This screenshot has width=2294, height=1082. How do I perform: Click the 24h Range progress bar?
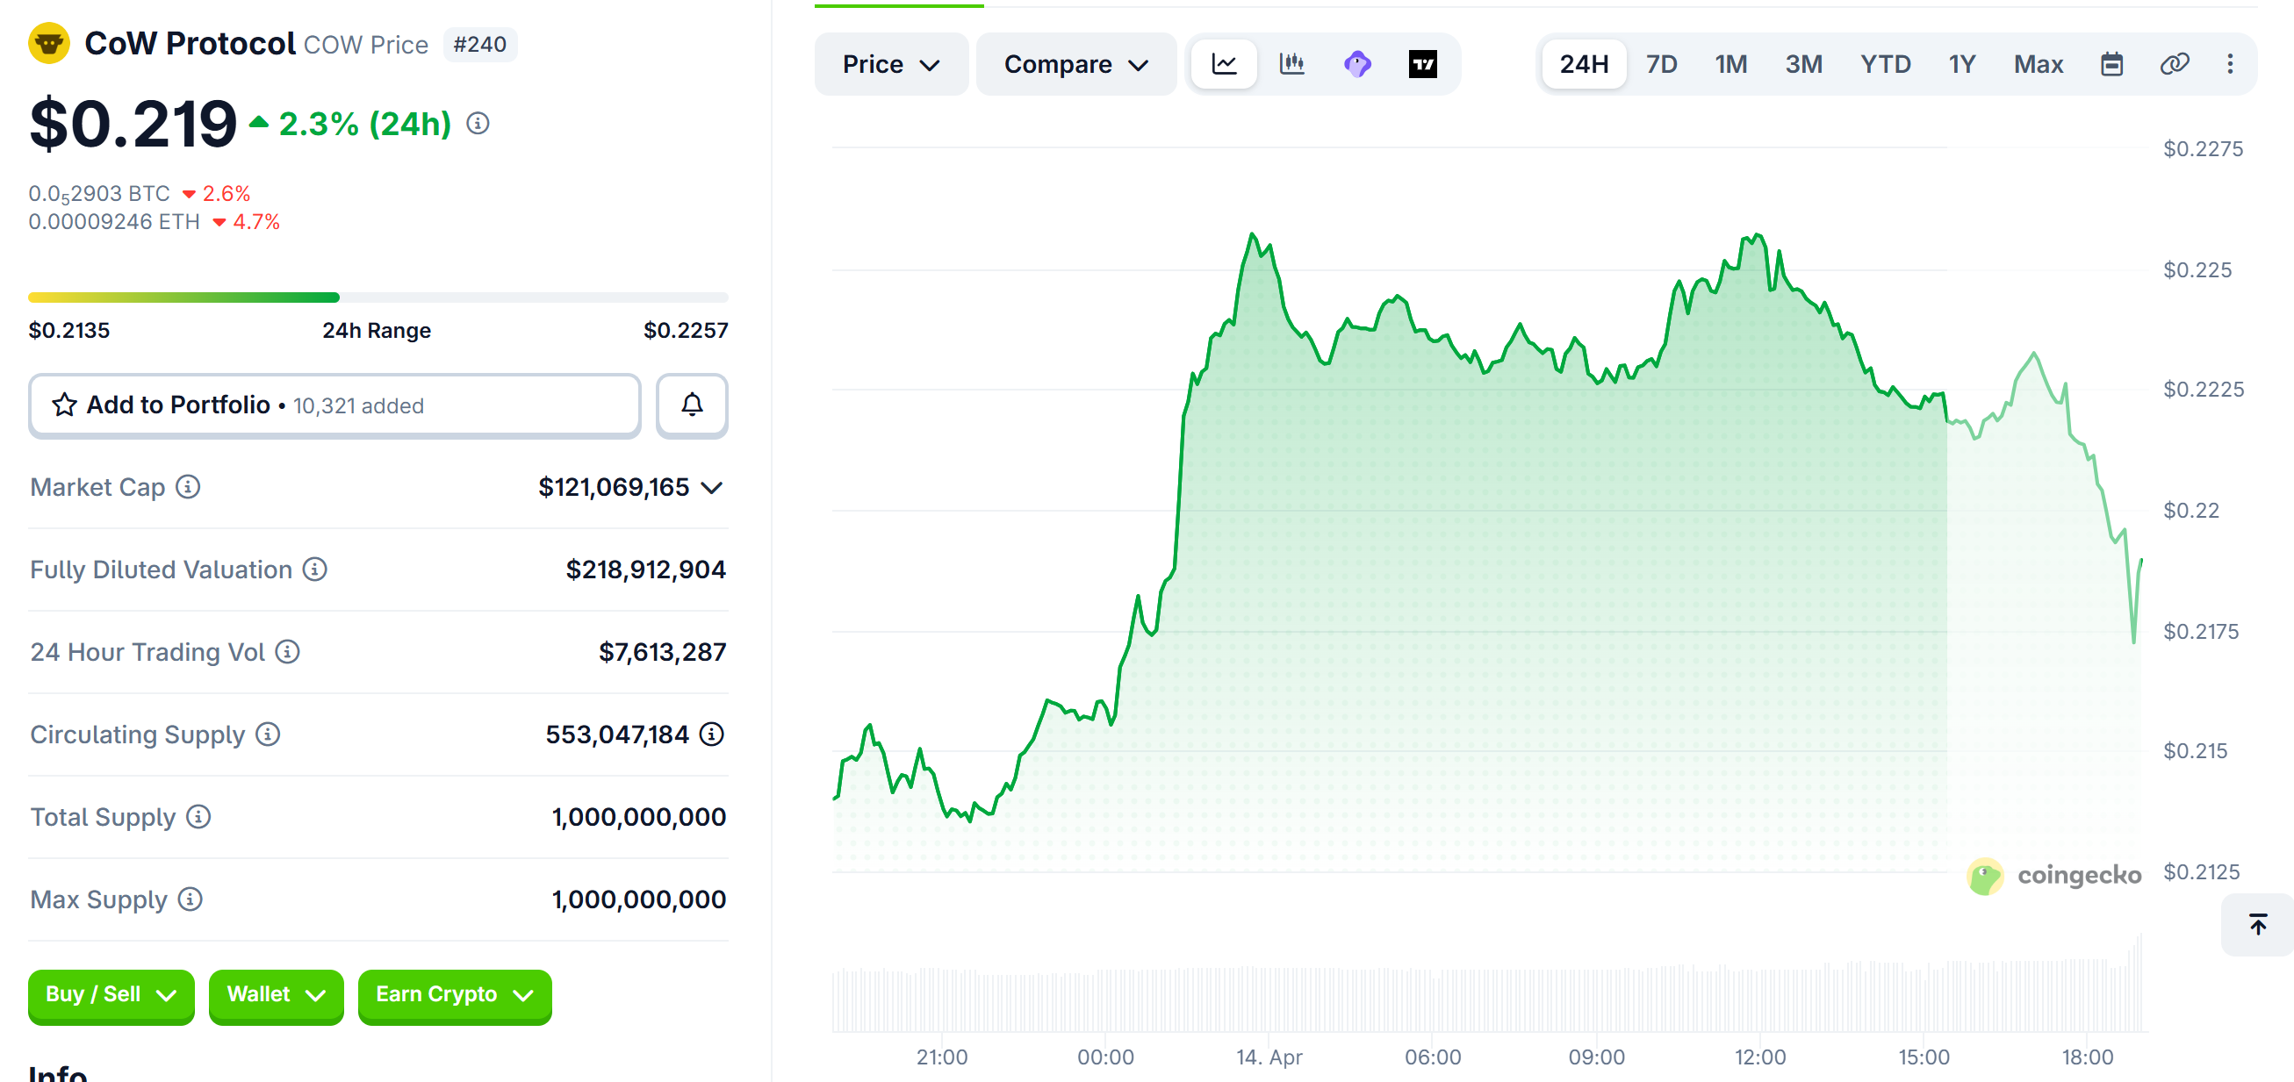(x=378, y=297)
